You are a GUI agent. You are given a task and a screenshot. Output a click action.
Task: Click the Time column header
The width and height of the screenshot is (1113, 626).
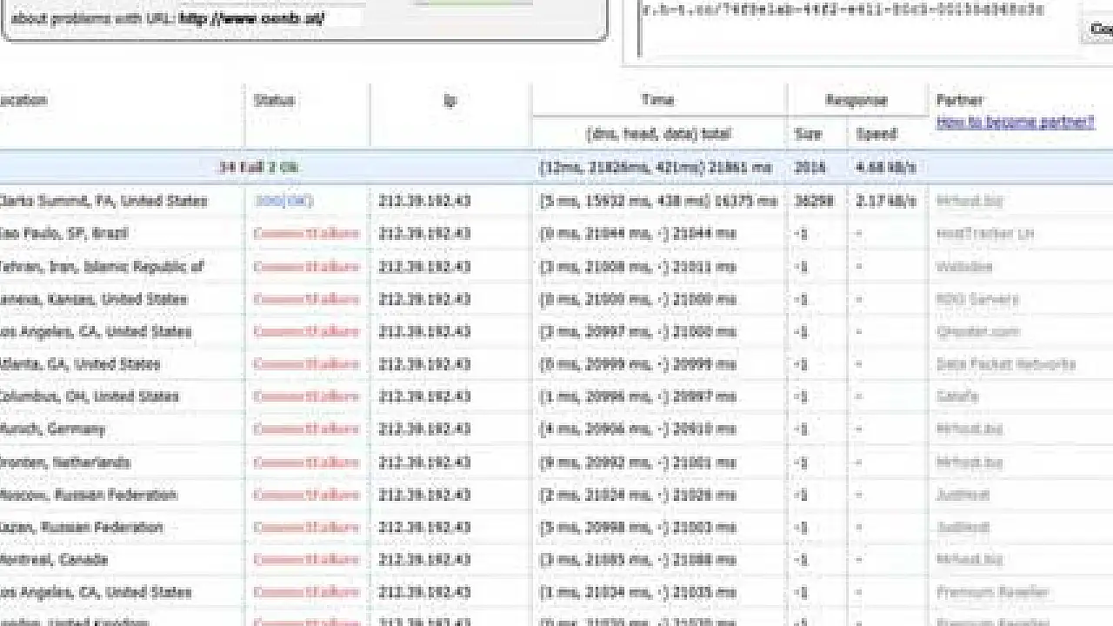[x=658, y=100]
